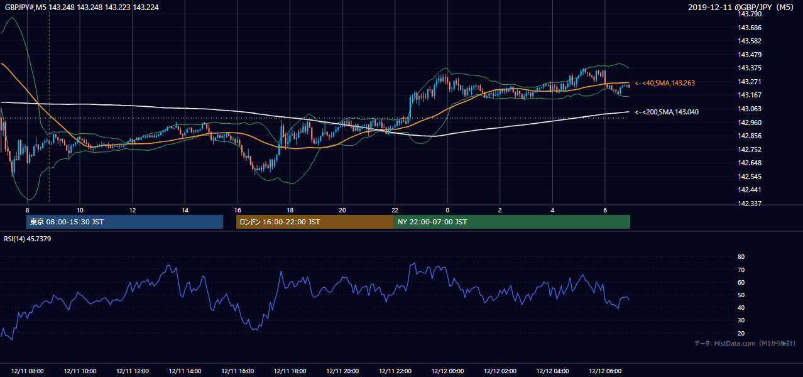This screenshot has width=803, height=377.
Task: Click RSI scale level 80
Action: point(741,257)
